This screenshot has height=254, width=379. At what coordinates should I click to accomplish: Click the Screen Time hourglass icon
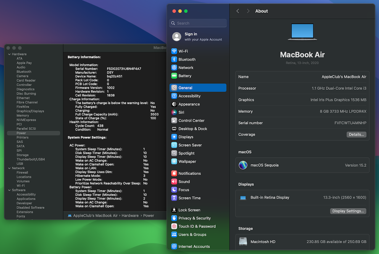[174, 198]
